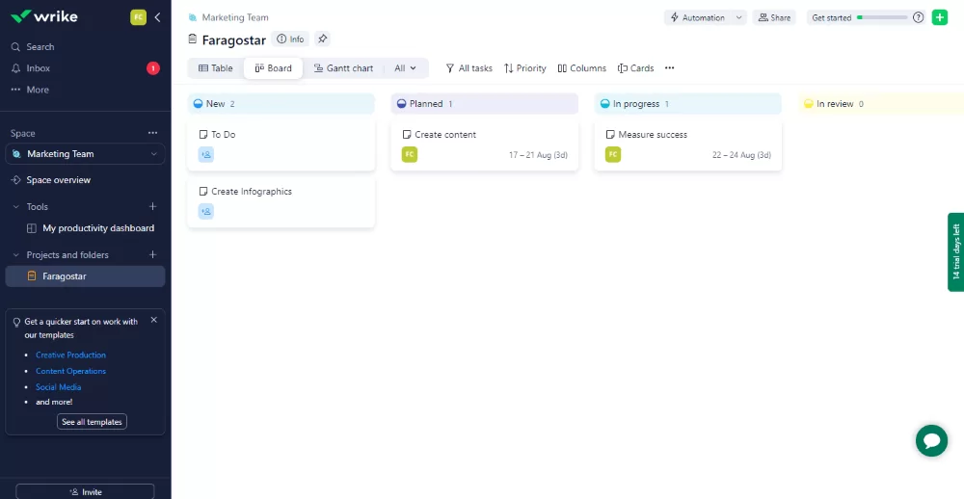Open the green plus create button
964x499 pixels.
point(939,17)
